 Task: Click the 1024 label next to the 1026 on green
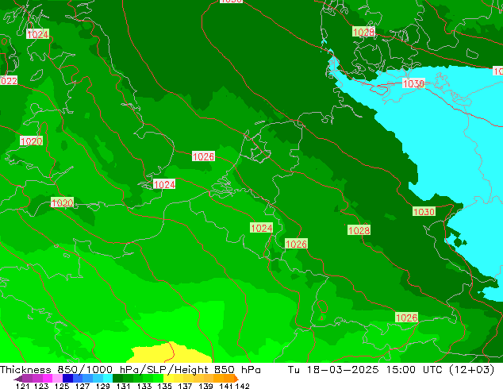click(262, 228)
